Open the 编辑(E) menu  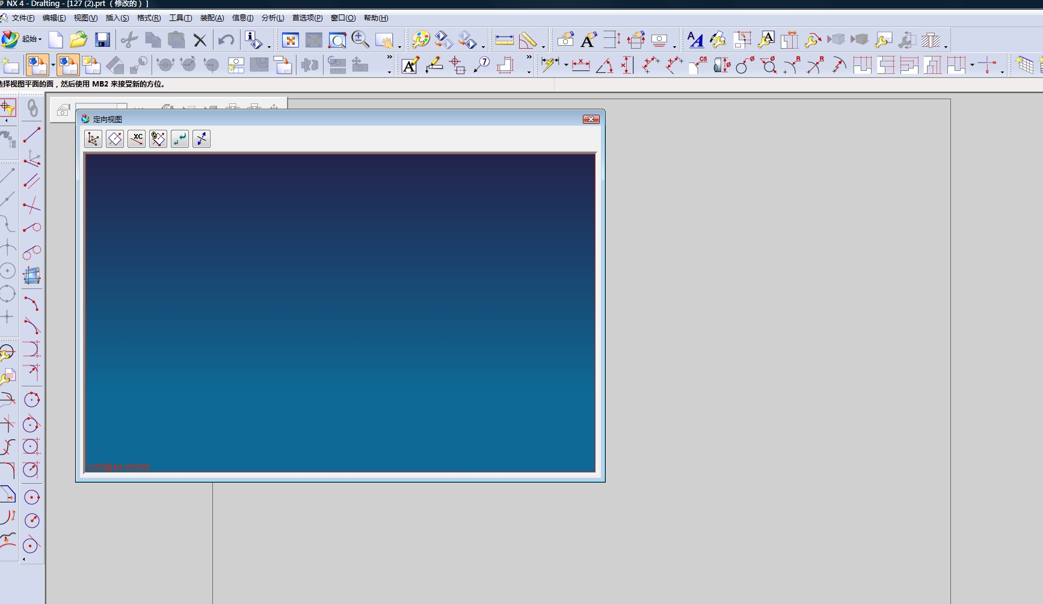(x=54, y=18)
